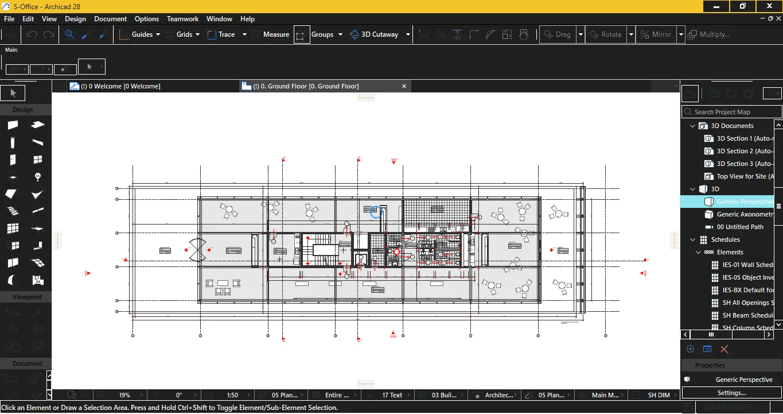Toggle Guides display
This screenshot has width=783, height=414.
[x=136, y=34]
